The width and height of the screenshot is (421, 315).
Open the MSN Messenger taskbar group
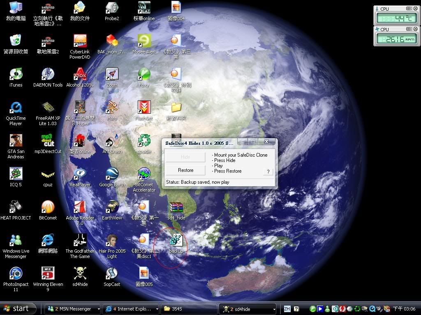point(70,309)
